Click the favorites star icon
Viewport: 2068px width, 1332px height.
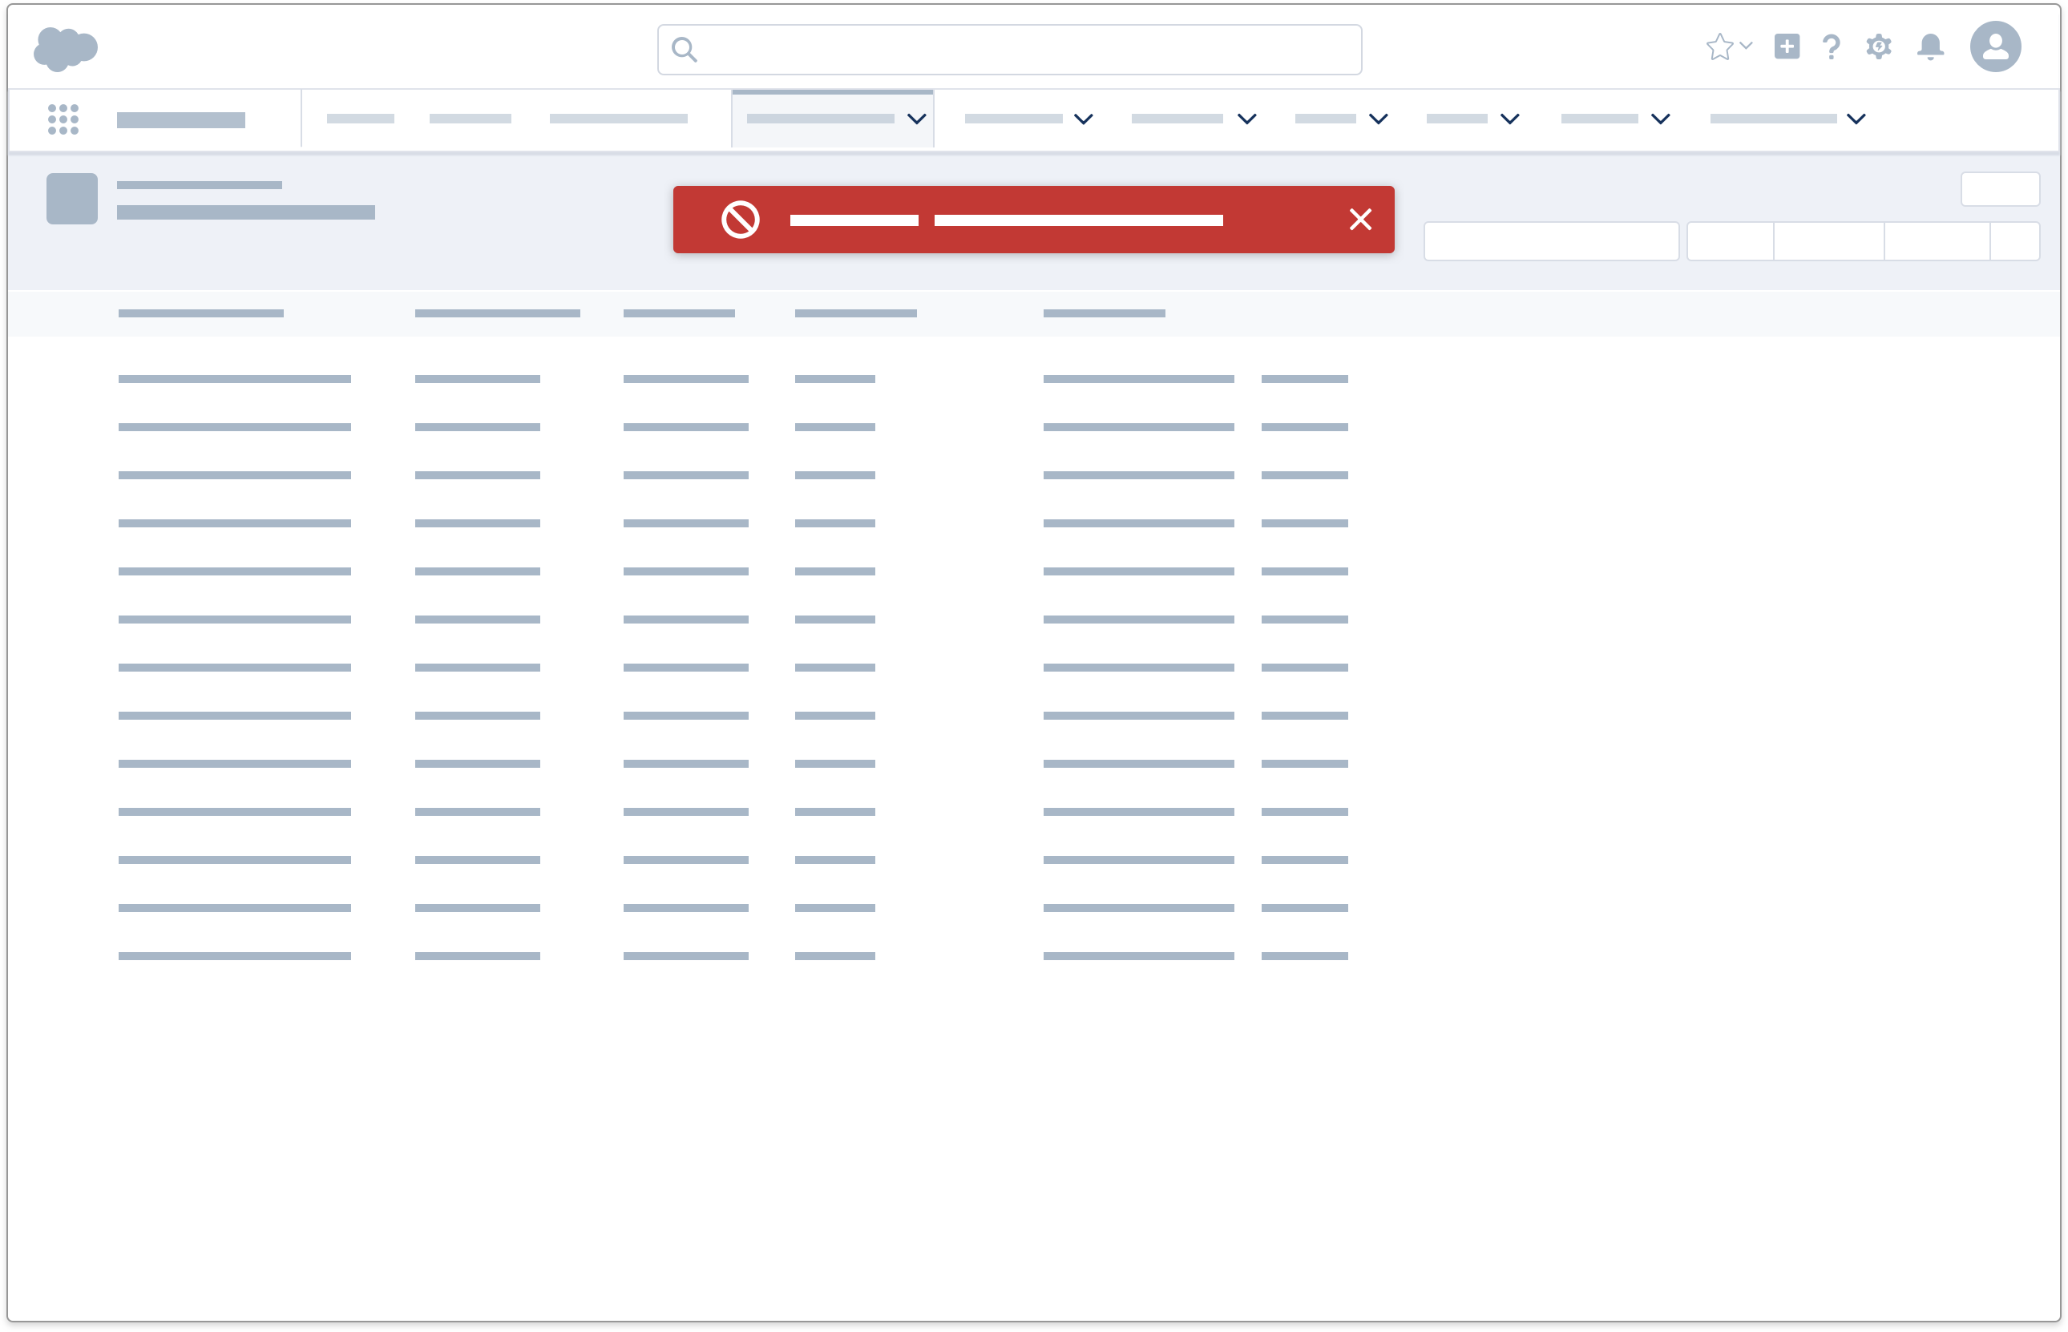1719,46
